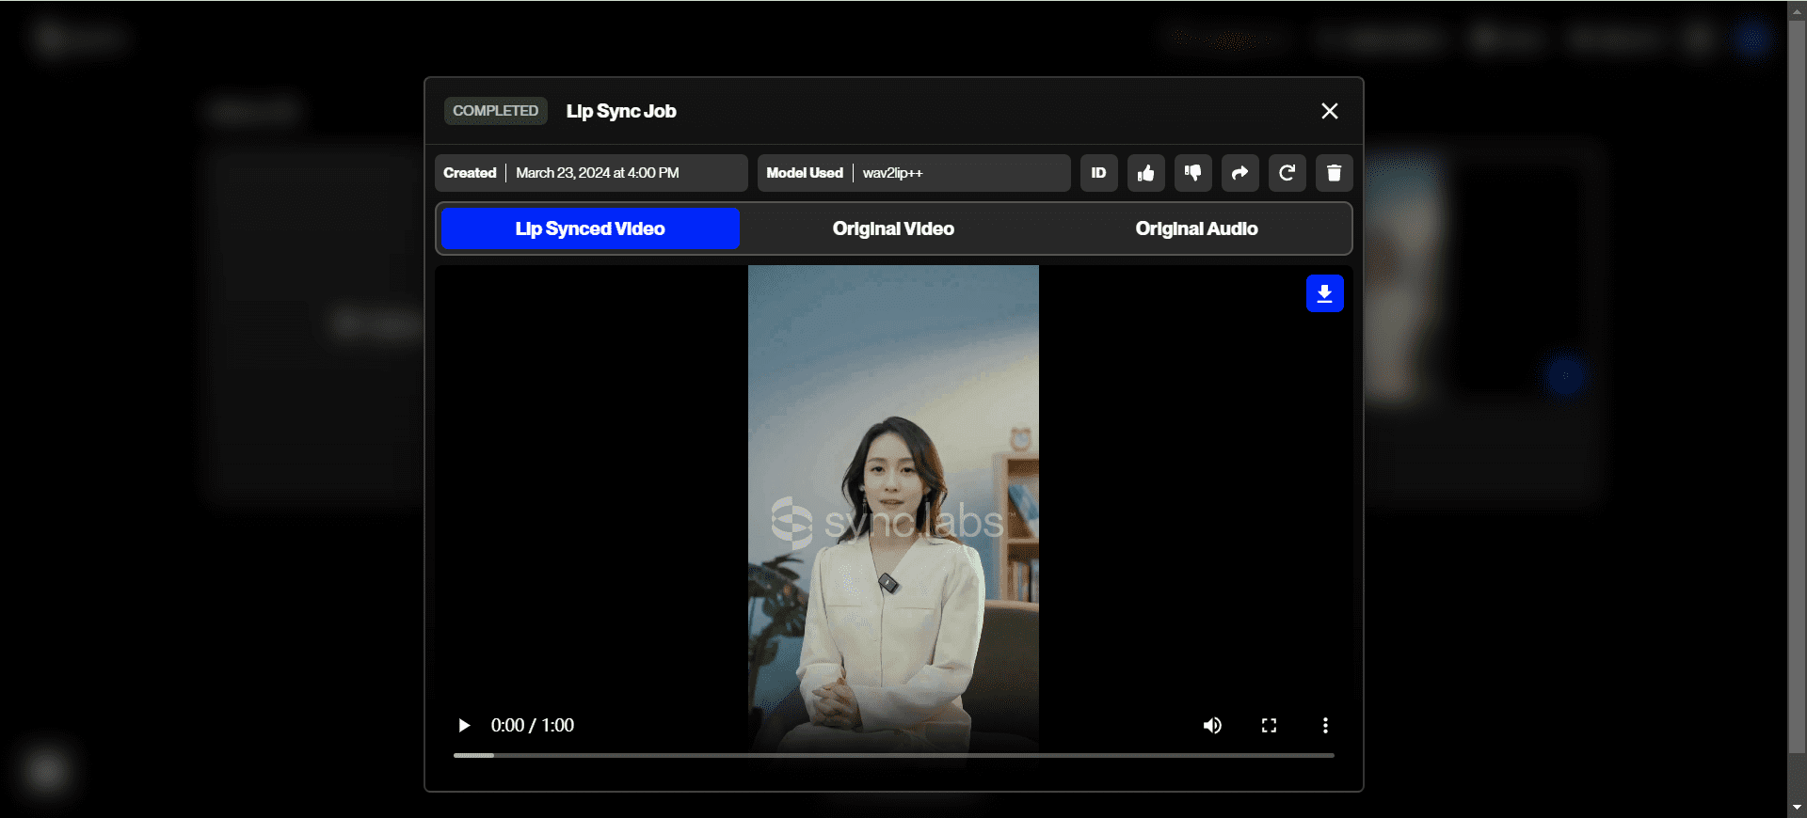Viewport: 1807px width, 818px height.
Task: Click the page scrollbar down arrow
Action: point(1797,808)
